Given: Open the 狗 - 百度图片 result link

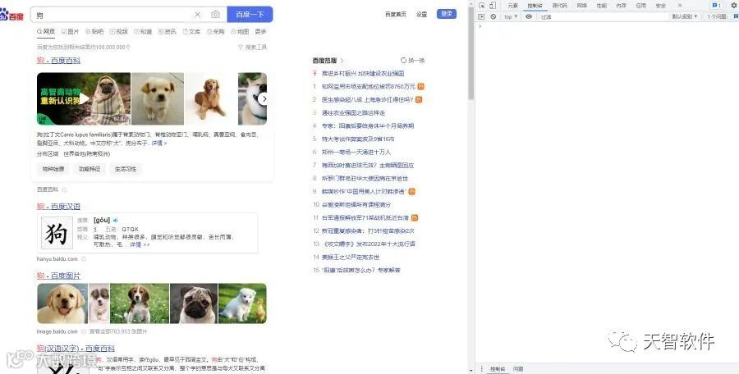Looking at the screenshot, I should point(59,276).
